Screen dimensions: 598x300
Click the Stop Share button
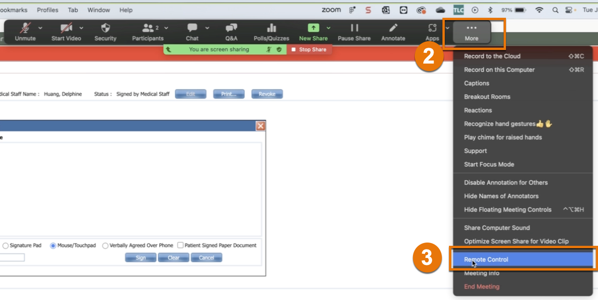pos(310,49)
